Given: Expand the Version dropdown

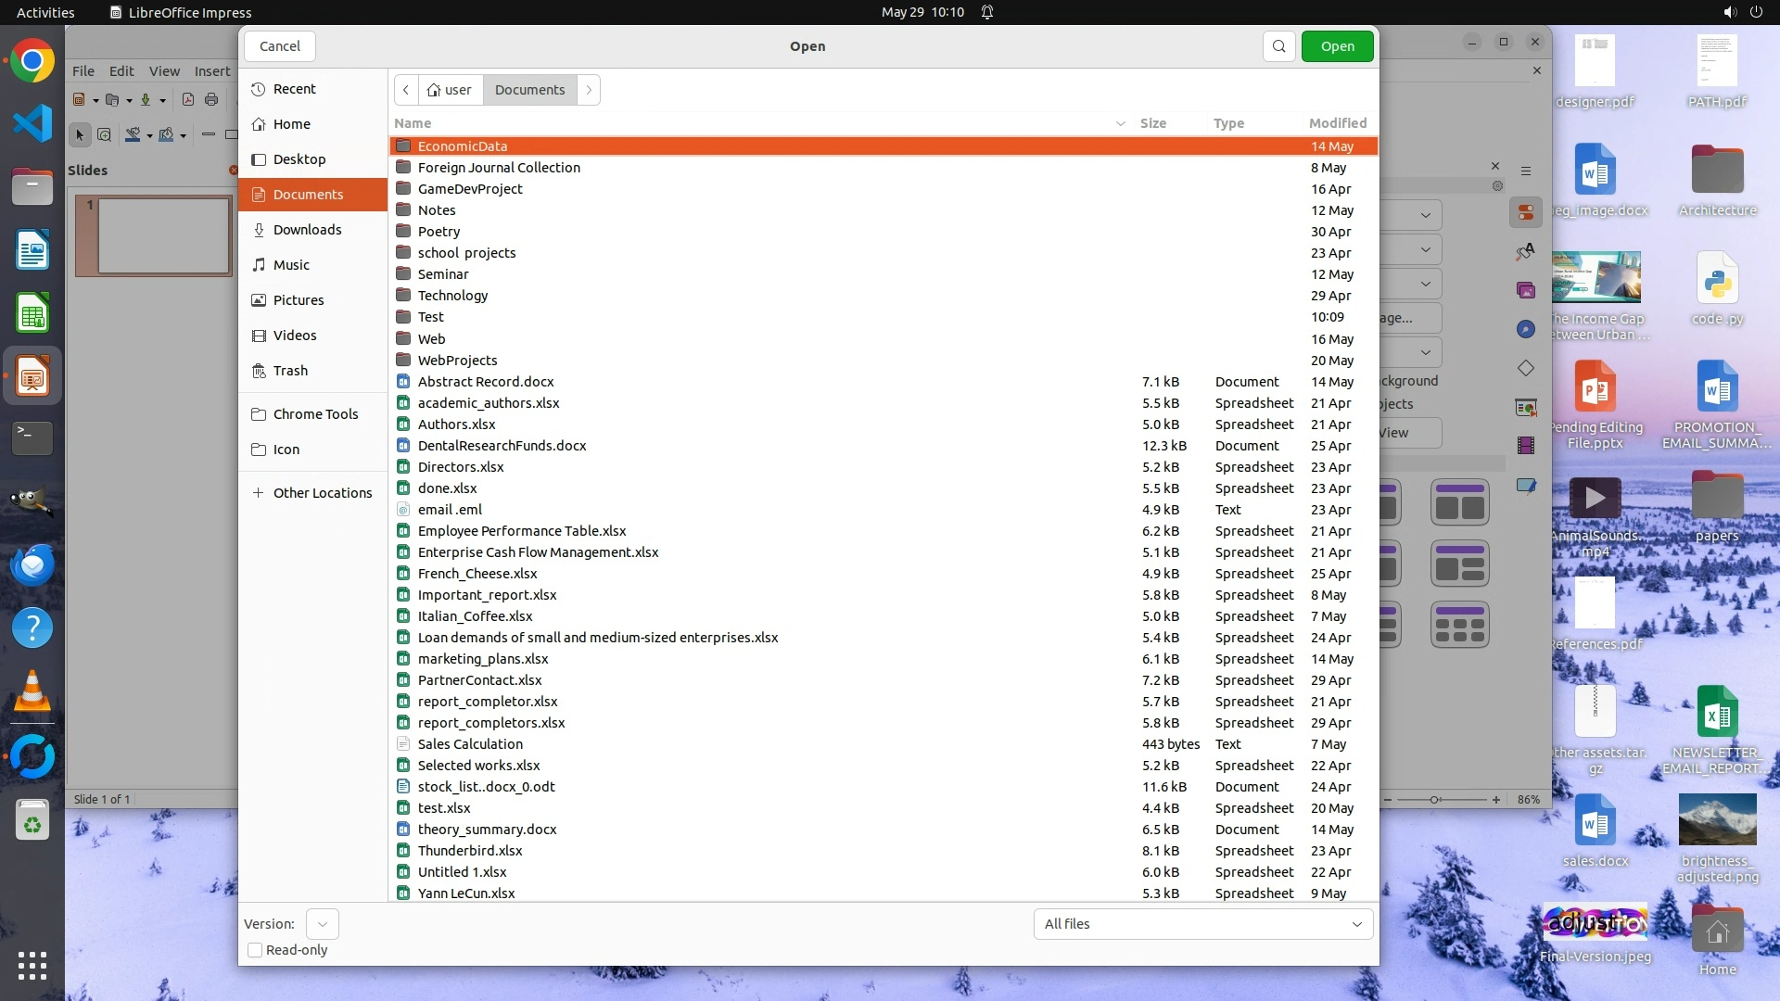Looking at the screenshot, I should click(322, 924).
